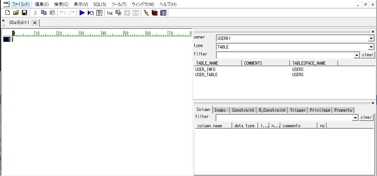377x176 pixels.
Task: Open the ヘルプ(H) menu
Action: pyautogui.click(x=168, y=4)
